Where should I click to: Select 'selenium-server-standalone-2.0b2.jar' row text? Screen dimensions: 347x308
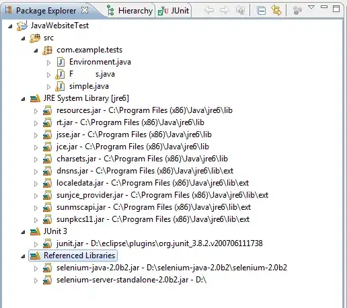click(x=131, y=280)
